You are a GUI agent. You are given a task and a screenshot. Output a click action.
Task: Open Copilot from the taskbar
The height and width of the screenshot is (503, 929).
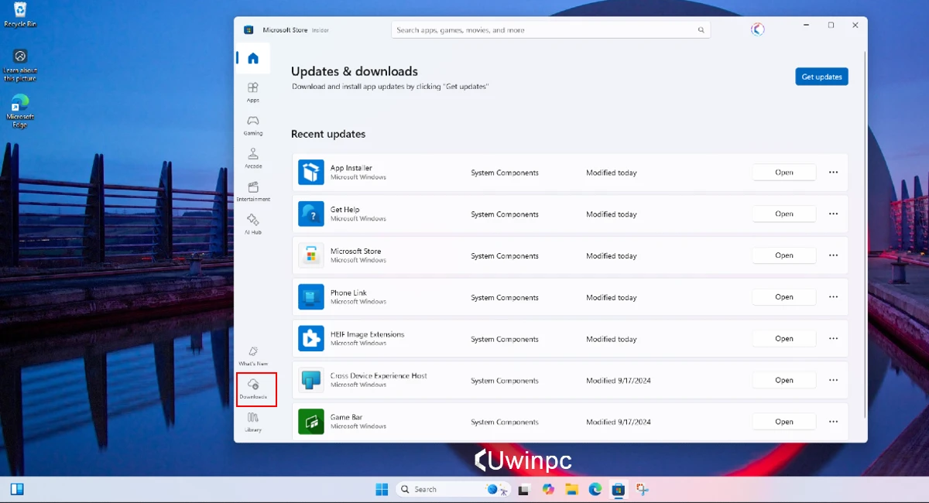click(x=548, y=489)
